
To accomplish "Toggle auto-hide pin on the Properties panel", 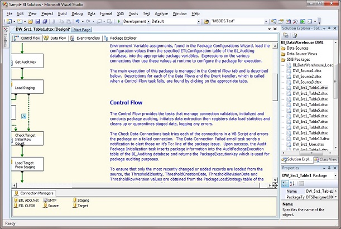I will pos(329,168).
